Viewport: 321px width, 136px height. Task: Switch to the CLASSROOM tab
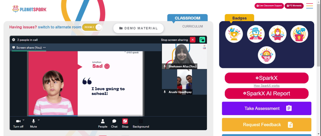(187, 18)
